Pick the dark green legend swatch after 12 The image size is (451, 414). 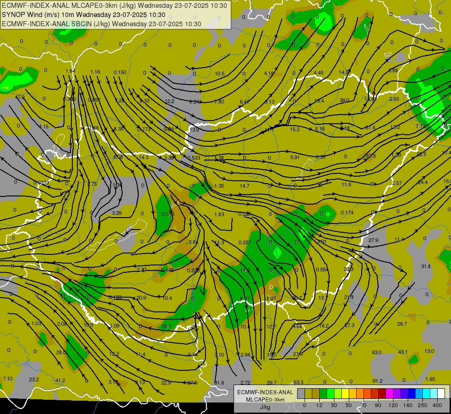[x=323, y=394]
